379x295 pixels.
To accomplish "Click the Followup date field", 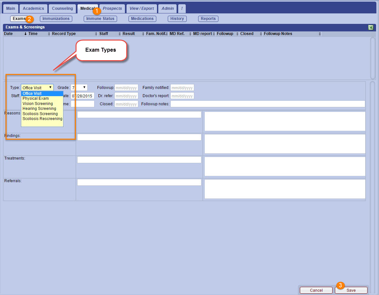I will pyautogui.click(x=126, y=88).
